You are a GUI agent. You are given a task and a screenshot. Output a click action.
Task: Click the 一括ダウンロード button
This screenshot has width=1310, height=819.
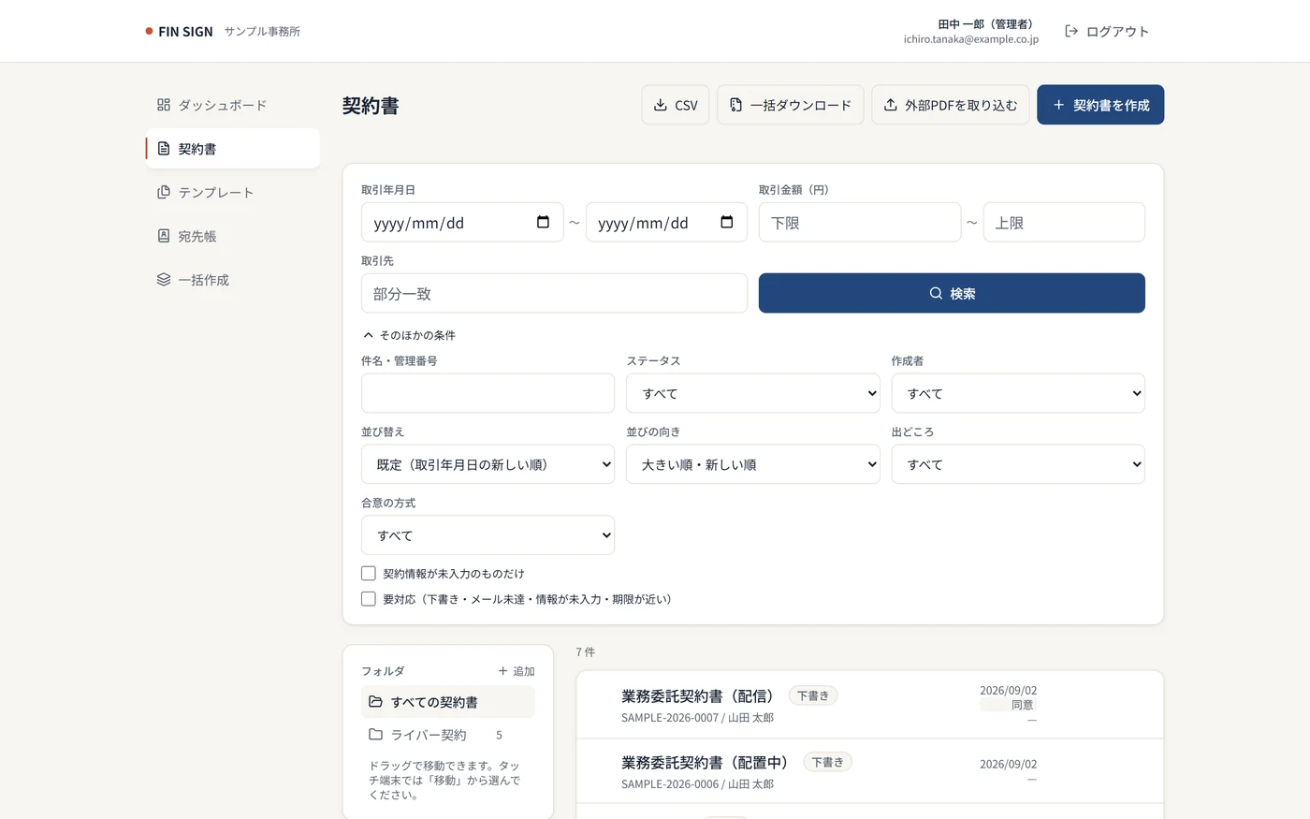(791, 105)
